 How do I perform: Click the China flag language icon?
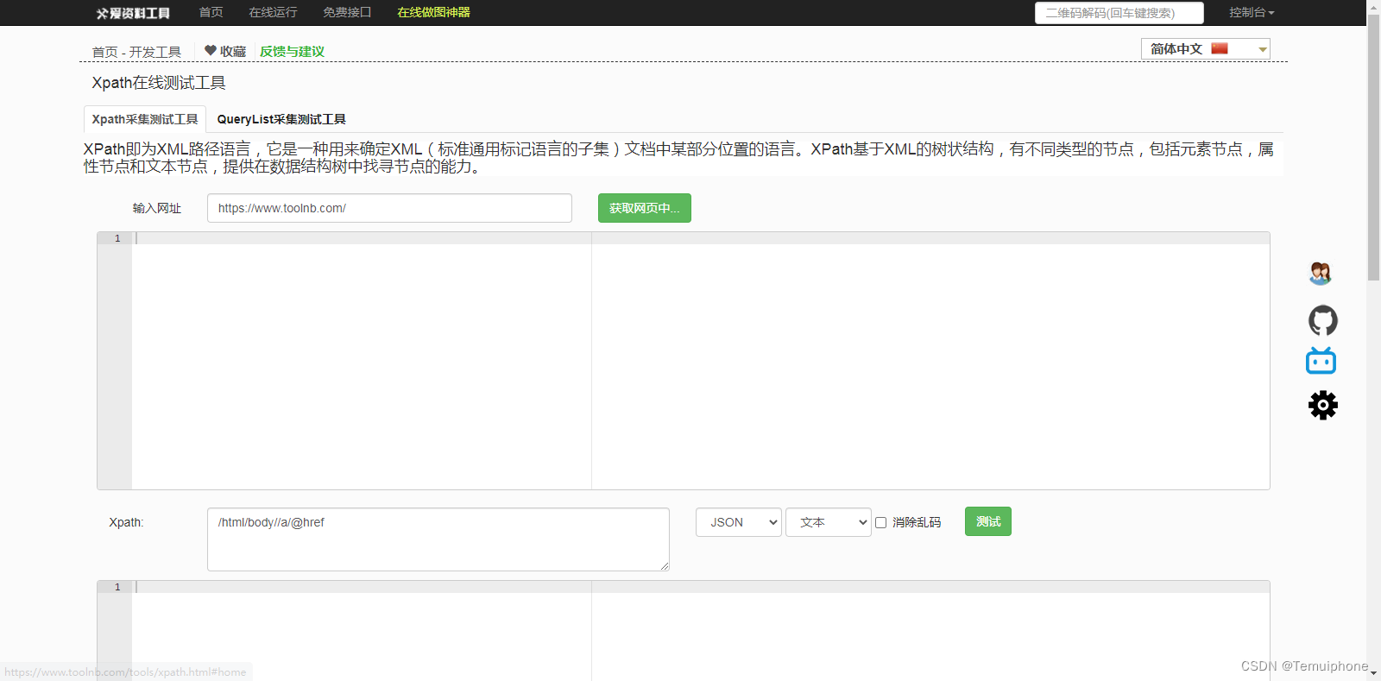click(1219, 49)
